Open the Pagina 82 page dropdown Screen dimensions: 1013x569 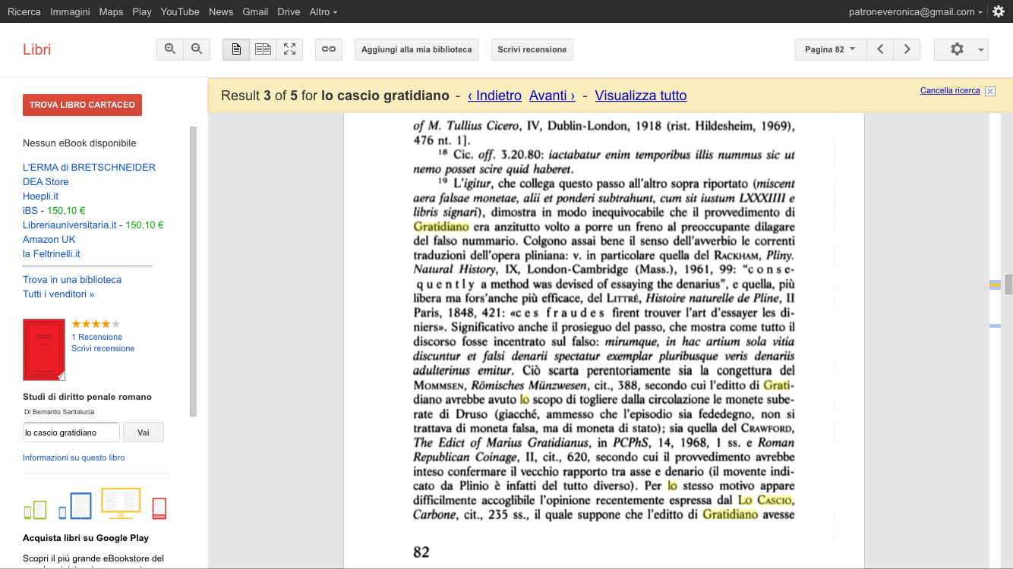pyautogui.click(x=830, y=49)
